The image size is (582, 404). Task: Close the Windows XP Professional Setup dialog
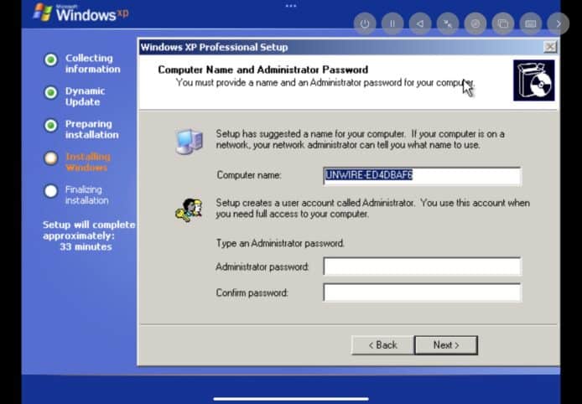click(x=550, y=48)
